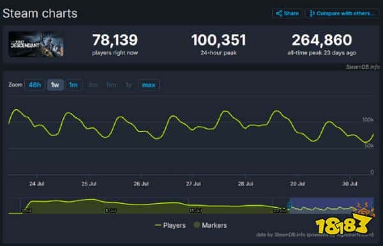Viewport: 383px width, 246px height.
Task: Click the compare icon beside Compare text
Action: (x=312, y=13)
